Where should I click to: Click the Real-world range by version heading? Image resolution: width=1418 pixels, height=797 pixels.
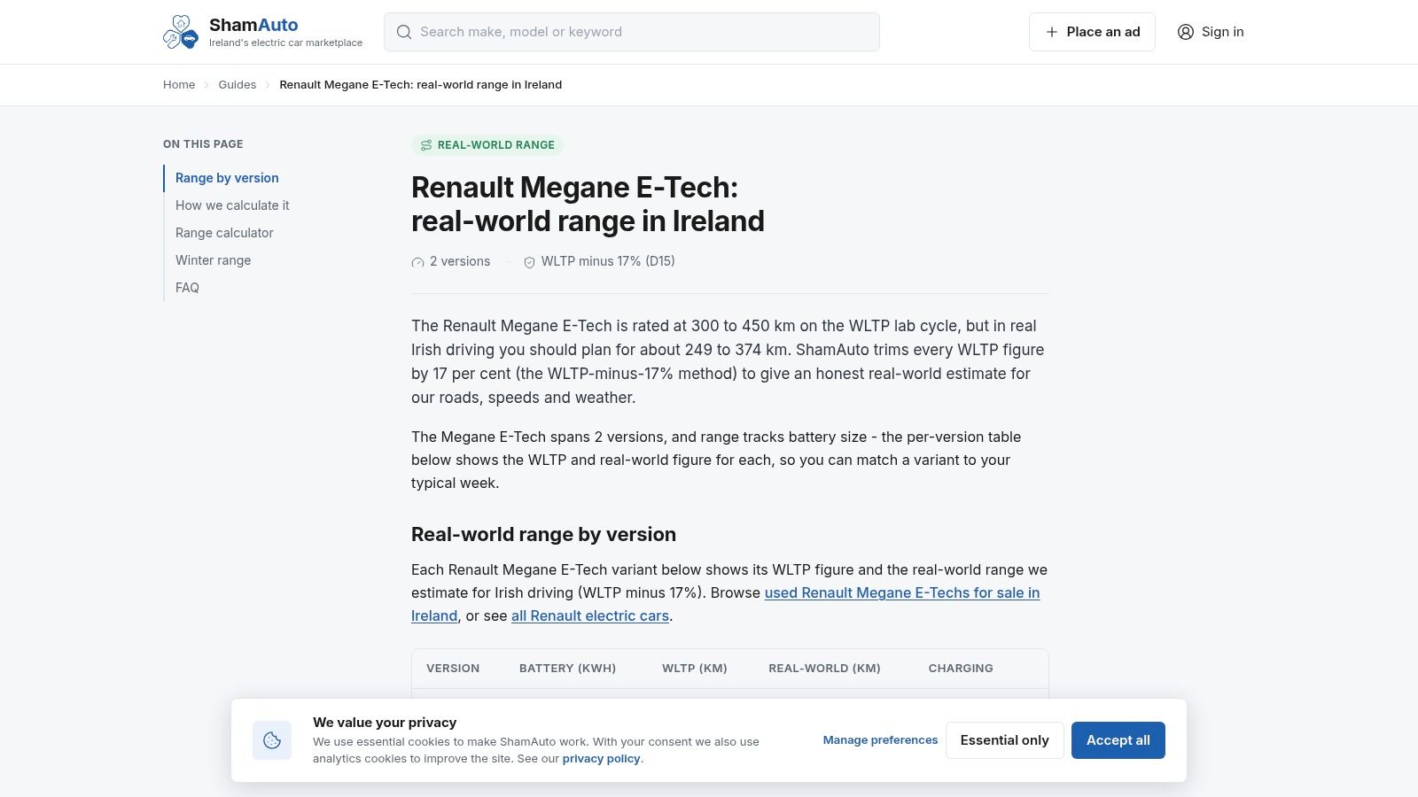click(x=543, y=535)
